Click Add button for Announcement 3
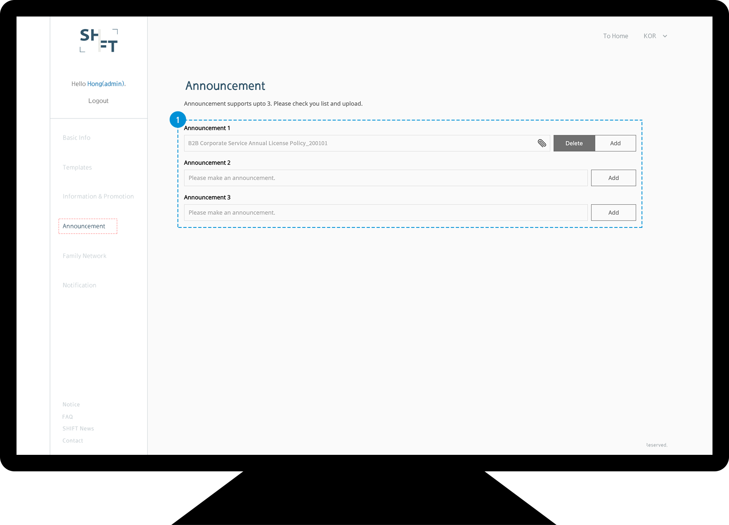 [x=613, y=213]
